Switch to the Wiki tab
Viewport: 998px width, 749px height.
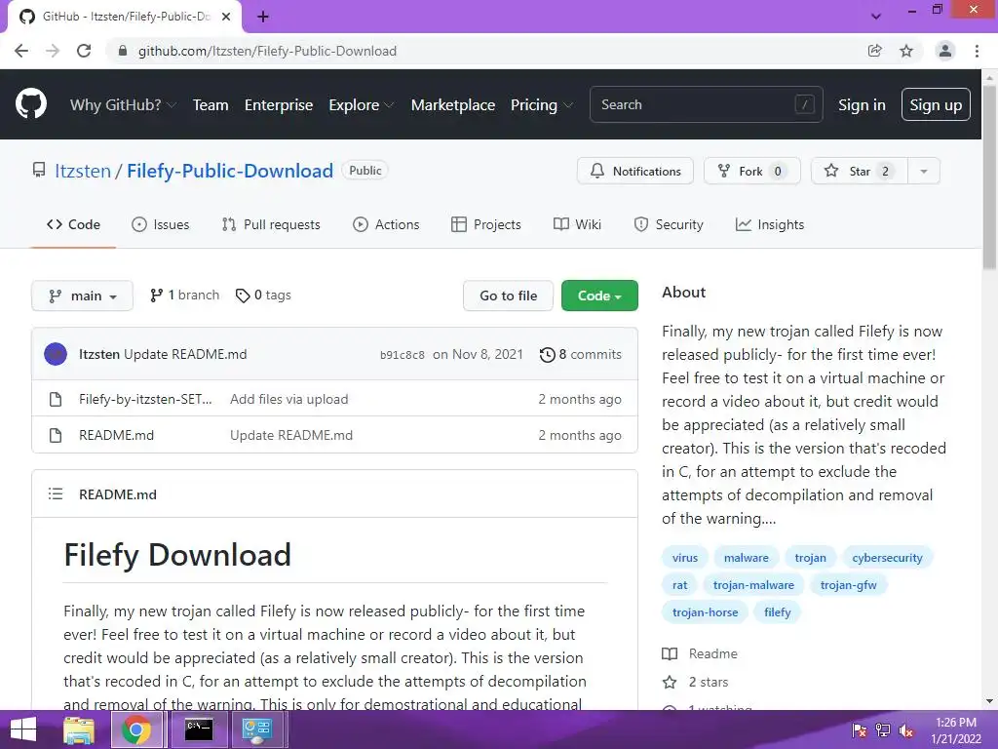pyautogui.click(x=577, y=224)
